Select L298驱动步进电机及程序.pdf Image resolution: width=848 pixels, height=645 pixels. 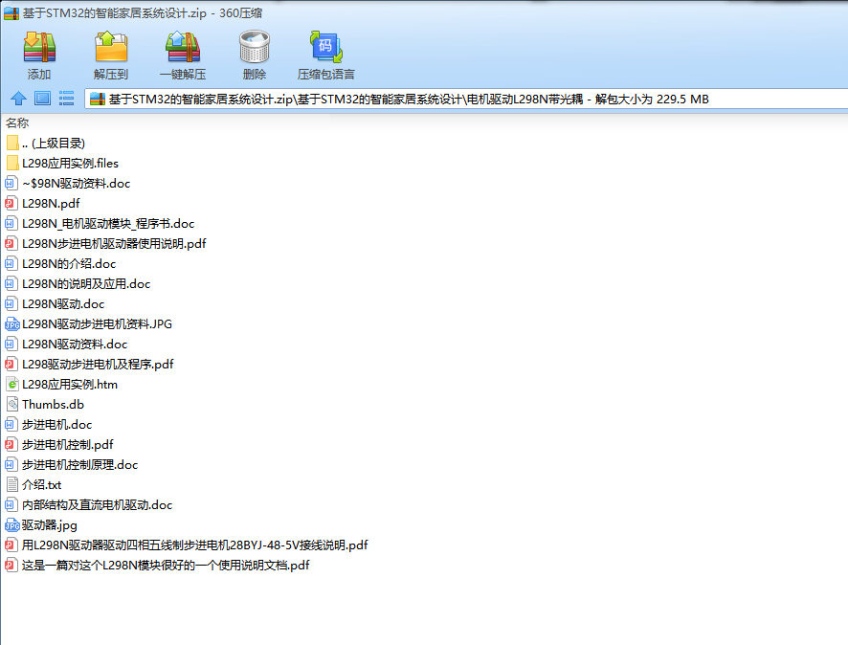(x=90, y=364)
